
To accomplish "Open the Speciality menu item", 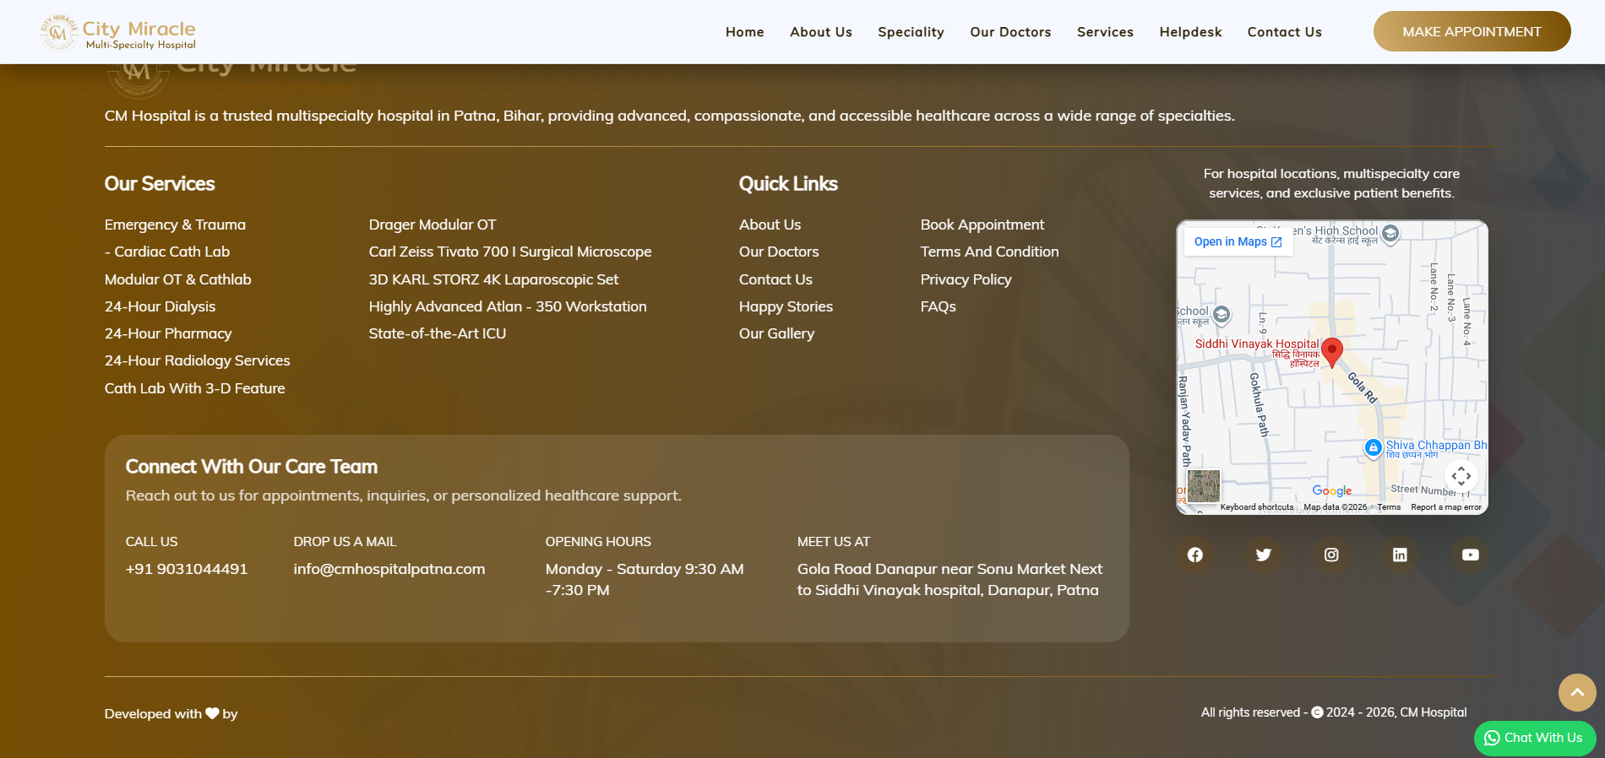I will click(x=911, y=32).
